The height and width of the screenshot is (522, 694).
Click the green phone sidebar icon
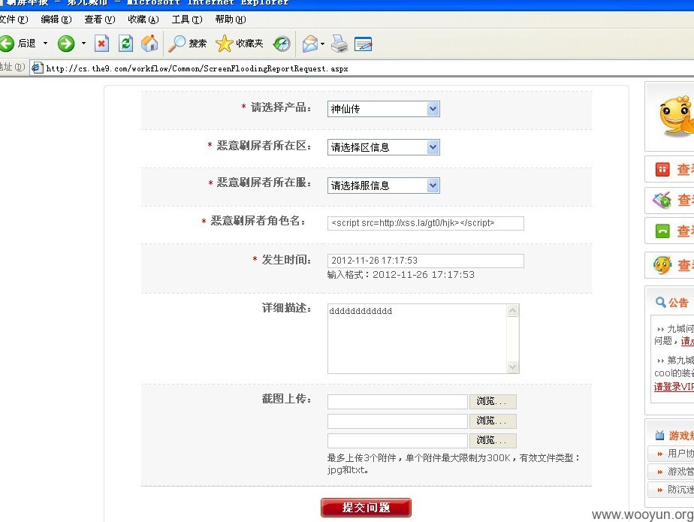[x=662, y=231]
